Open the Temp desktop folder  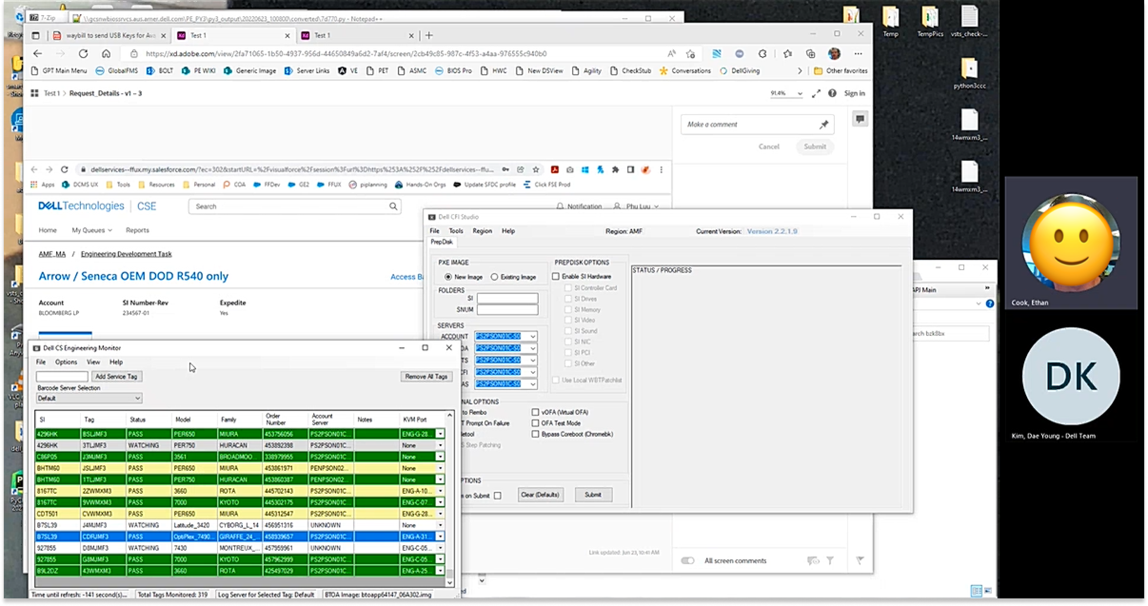891,20
